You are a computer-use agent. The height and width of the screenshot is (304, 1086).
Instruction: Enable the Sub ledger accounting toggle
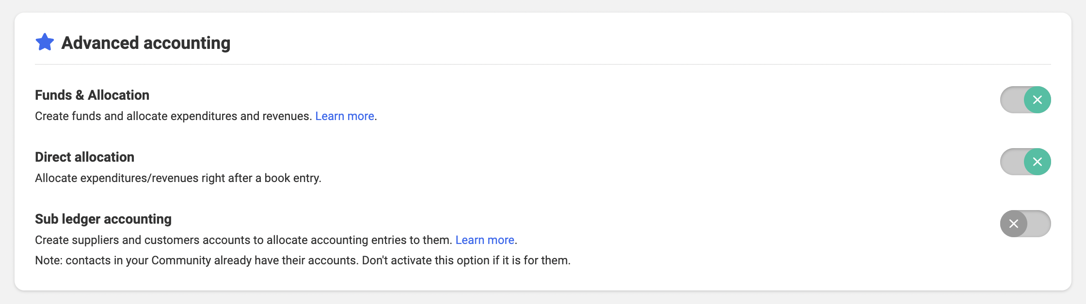tap(1025, 224)
